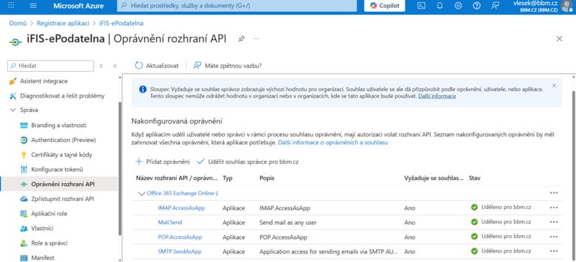Screen dimensions: 576x262
Task: Pin the blade with the pin icon
Action: point(241,39)
